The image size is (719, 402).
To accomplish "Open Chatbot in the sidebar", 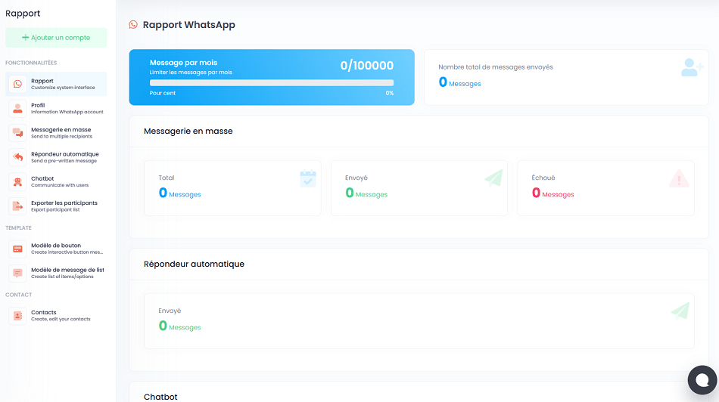I will [56, 182].
